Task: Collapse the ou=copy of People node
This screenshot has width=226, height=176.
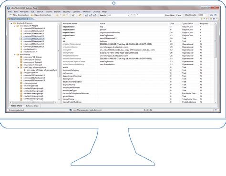Action: (15, 26)
